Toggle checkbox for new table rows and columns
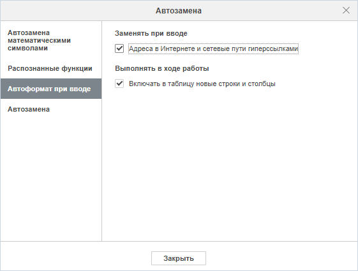 click(x=119, y=84)
